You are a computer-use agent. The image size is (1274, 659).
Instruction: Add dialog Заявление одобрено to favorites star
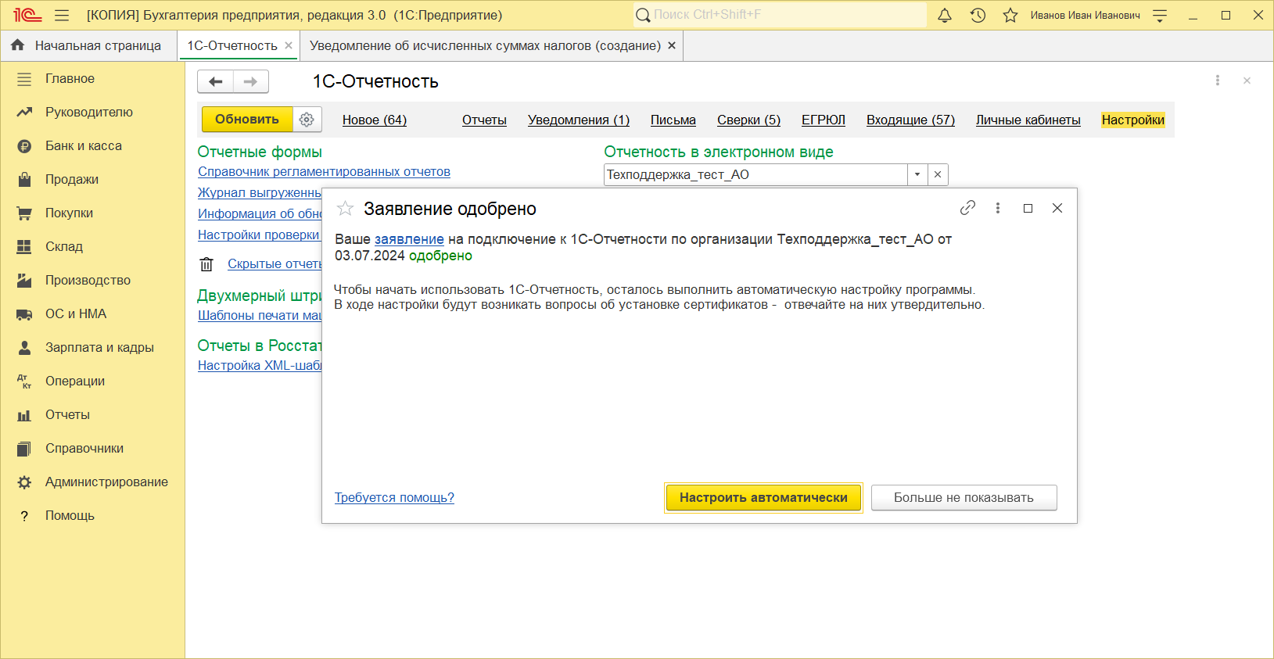point(345,209)
